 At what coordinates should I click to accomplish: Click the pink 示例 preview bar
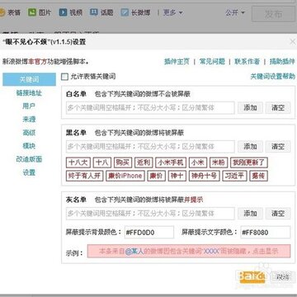coord(189,251)
